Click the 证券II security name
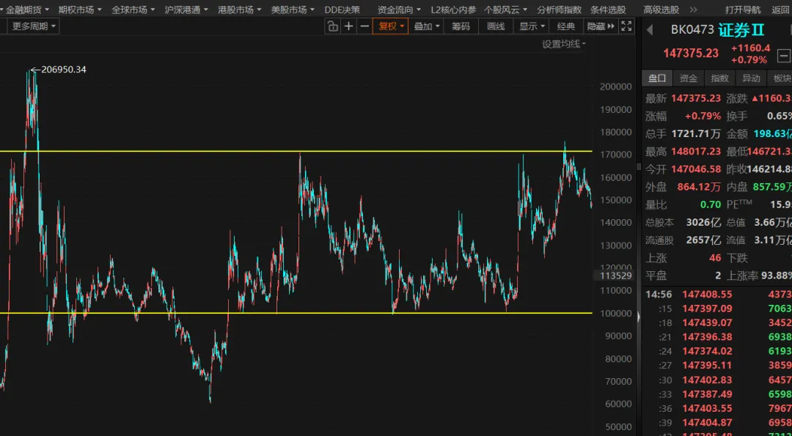This screenshot has width=792, height=436. click(x=742, y=30)
